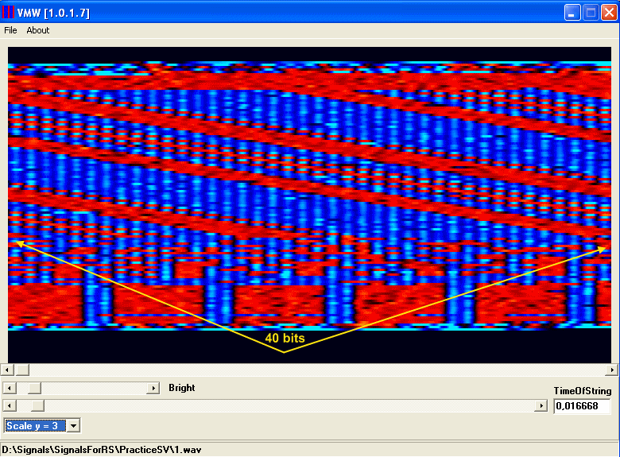The image size is (620, 457).
Task: Click left arrow of the image horizontal scrollbar
Action: click(x=8, y=370)
